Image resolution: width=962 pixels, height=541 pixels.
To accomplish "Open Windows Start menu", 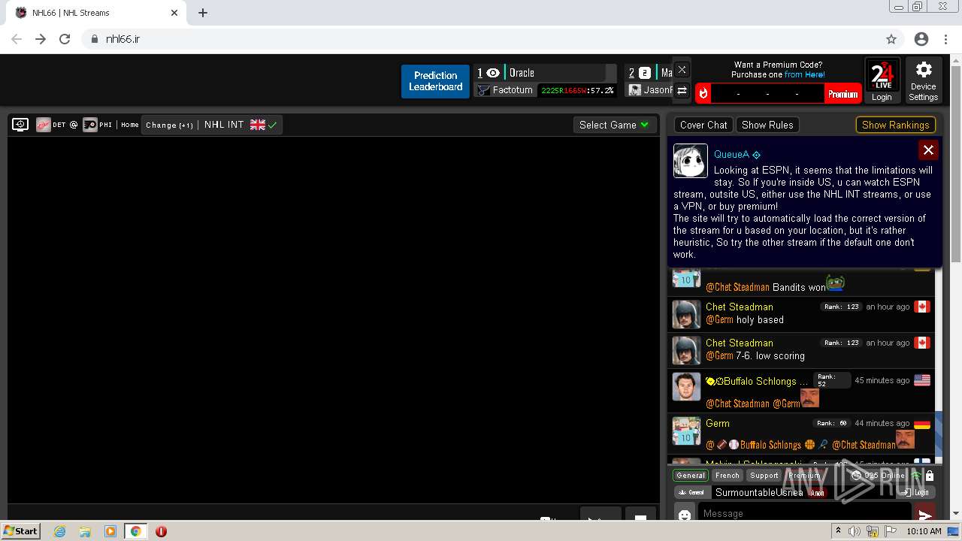I will pyautogui.click(x=20, y=530).
